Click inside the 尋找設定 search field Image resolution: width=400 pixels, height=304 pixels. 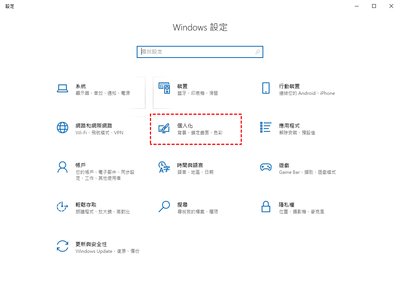coord(200,52)
